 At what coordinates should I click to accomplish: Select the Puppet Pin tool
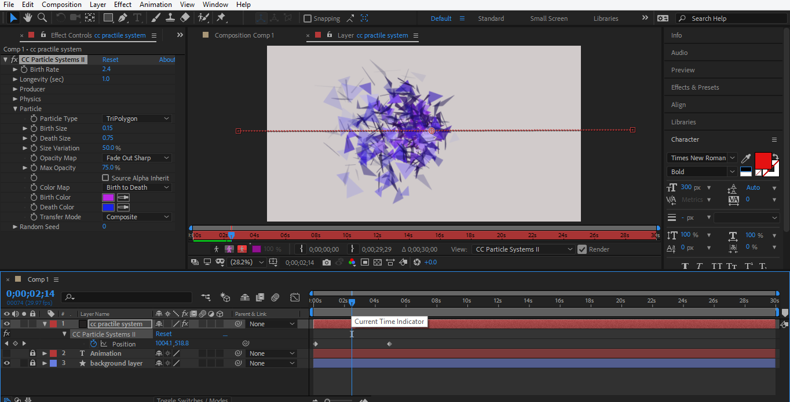(221, 18)
